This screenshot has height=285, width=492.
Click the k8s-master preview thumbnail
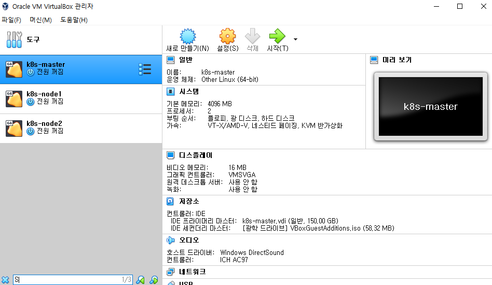point(431,106)
